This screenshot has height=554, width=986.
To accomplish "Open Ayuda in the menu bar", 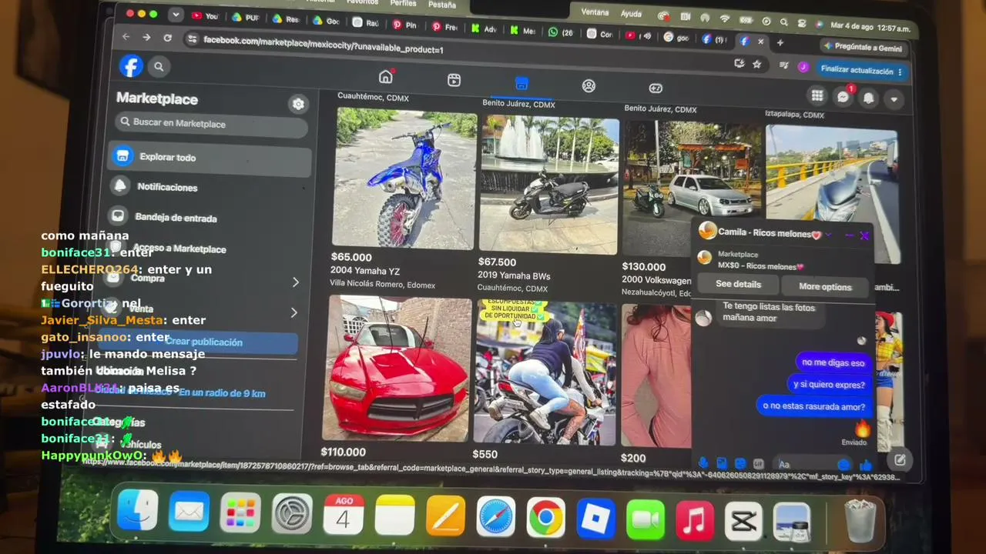I will point(631,14).
